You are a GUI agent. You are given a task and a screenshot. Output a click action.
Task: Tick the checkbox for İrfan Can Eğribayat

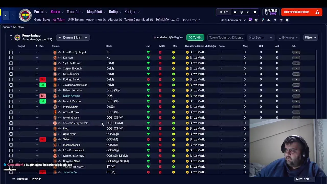pos(11,52)
